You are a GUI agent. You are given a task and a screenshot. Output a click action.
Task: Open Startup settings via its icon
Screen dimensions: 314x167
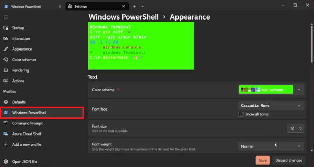6,28
